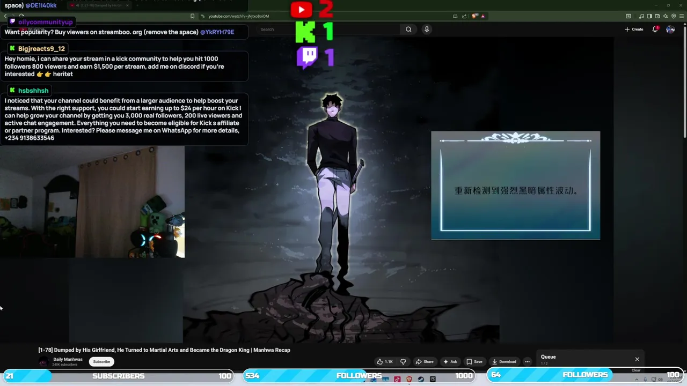
Task: Focus the YouTube Search field
Action: point(328,29)
